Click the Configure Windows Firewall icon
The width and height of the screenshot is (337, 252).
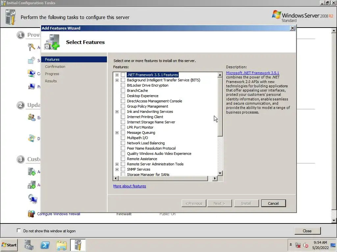point(31,214)
